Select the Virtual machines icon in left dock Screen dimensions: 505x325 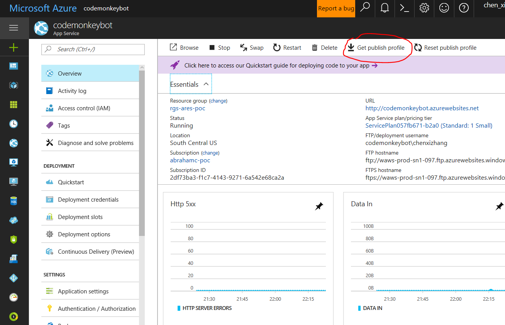(14, 162)
